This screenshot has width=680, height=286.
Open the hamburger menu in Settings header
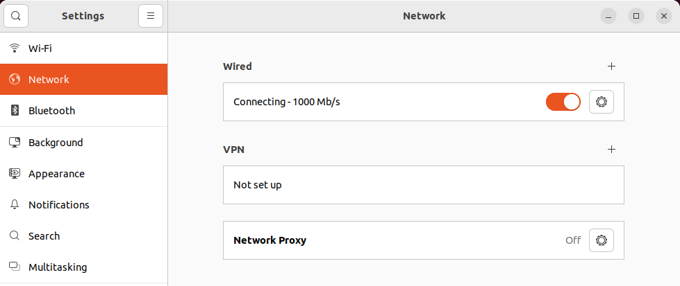[150, 16]
